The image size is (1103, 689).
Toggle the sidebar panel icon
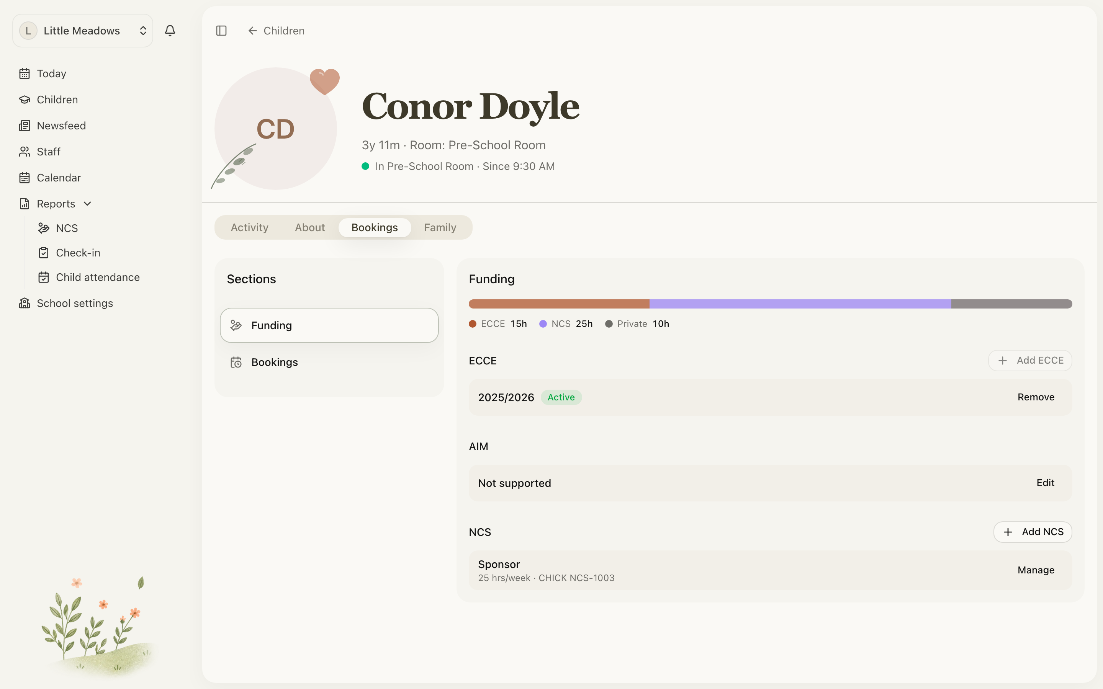(221, 31)
